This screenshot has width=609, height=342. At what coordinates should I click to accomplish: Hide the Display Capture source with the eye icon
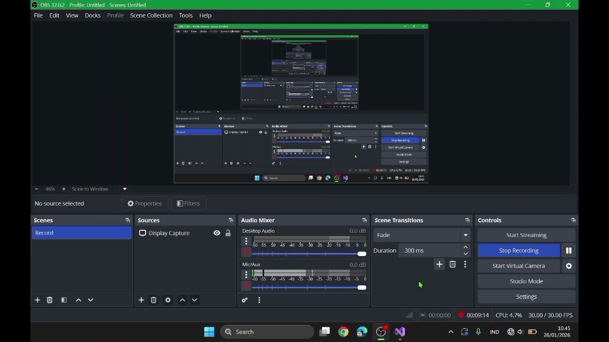point(217,233)
